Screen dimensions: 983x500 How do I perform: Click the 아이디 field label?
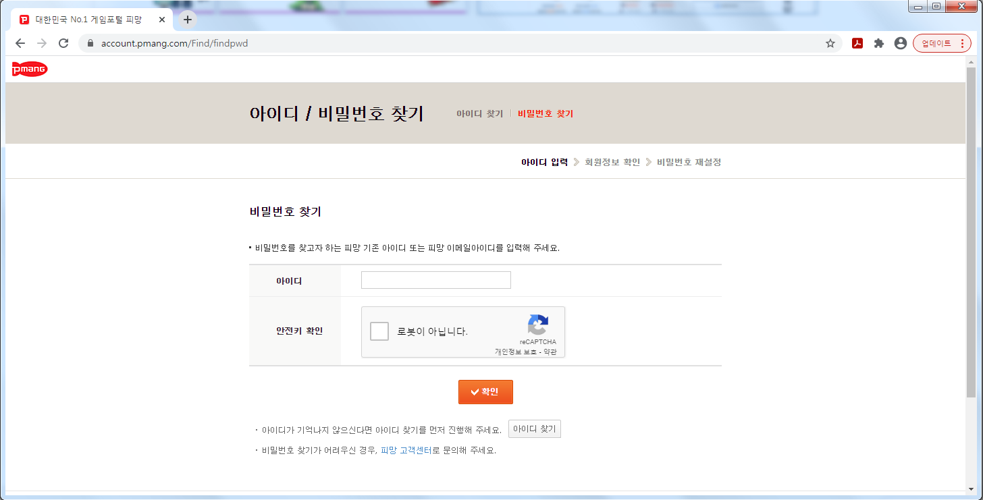click(x=289, y=281)
